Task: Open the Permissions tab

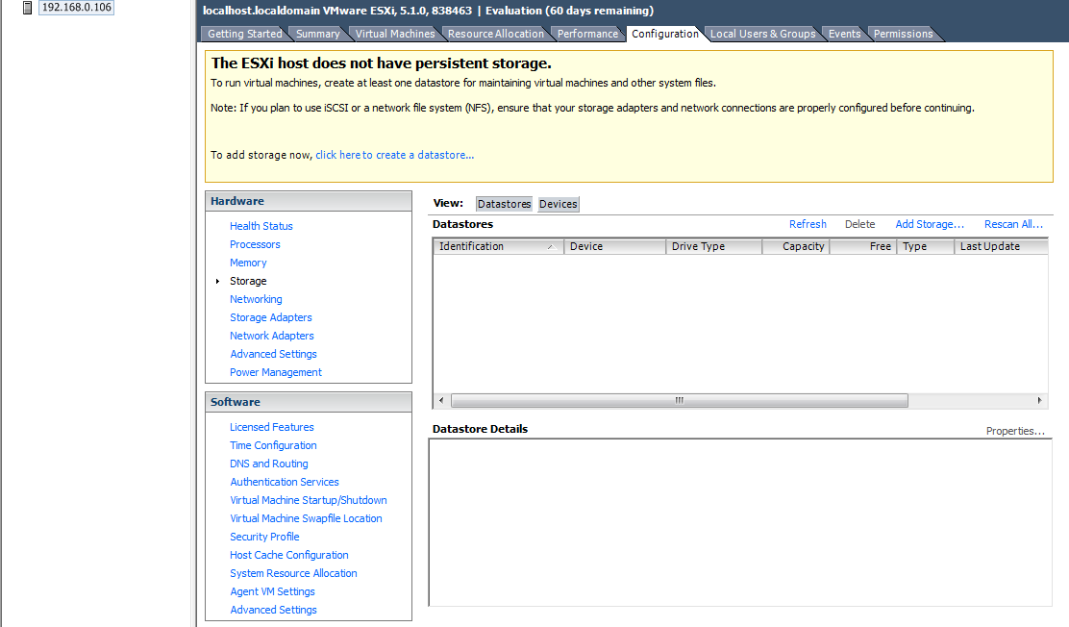Action: [904, 34]
